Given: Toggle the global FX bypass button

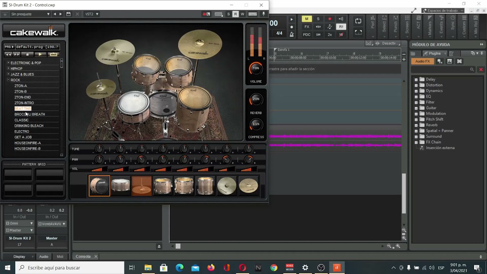Looking at the screenshot, I should [307, 27].
